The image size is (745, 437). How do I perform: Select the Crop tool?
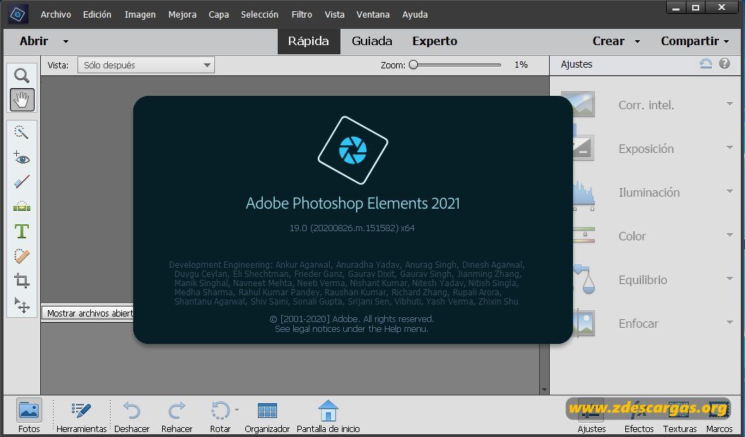click(22, 281)
